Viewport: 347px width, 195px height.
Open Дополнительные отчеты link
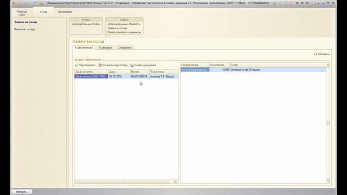(86, 24)
